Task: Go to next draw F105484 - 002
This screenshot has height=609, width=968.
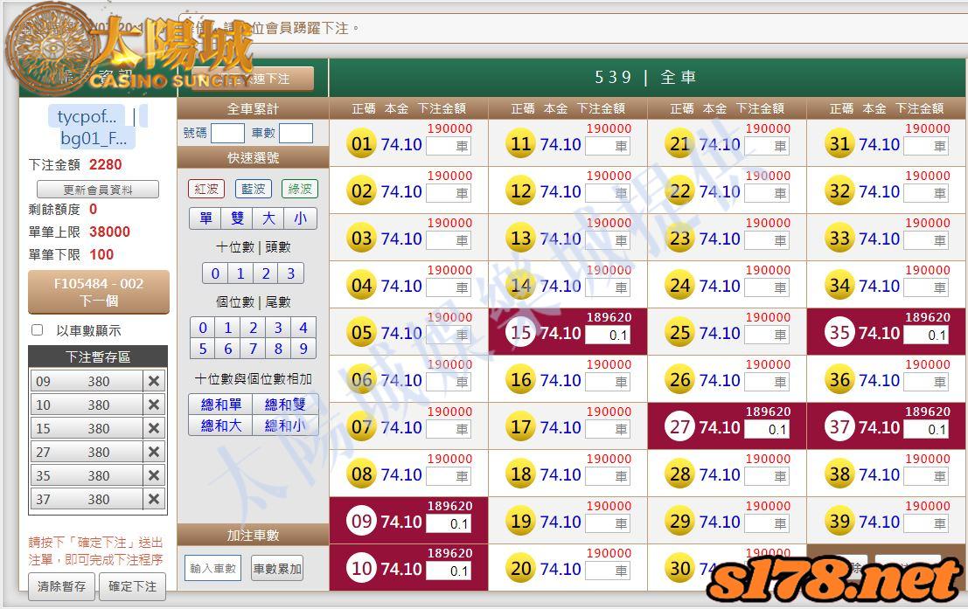Action: (99, 292)
